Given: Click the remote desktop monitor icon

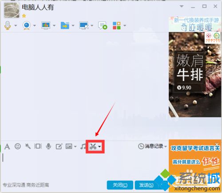Looking at the screenshot, I should (x=84, y=26).
